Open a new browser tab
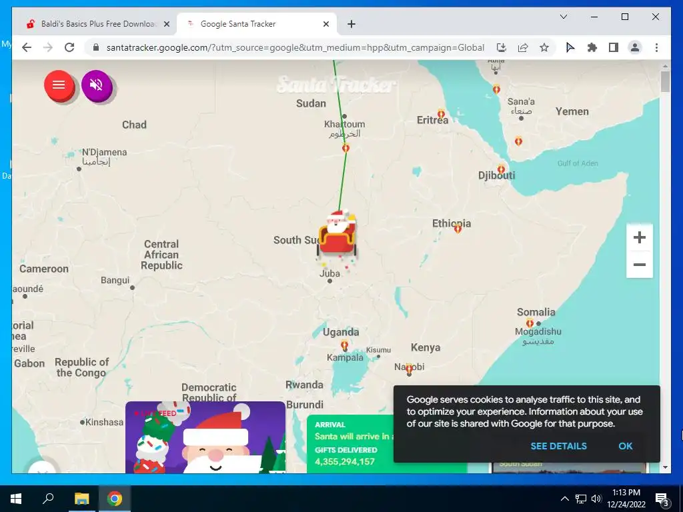 point(352,24)
